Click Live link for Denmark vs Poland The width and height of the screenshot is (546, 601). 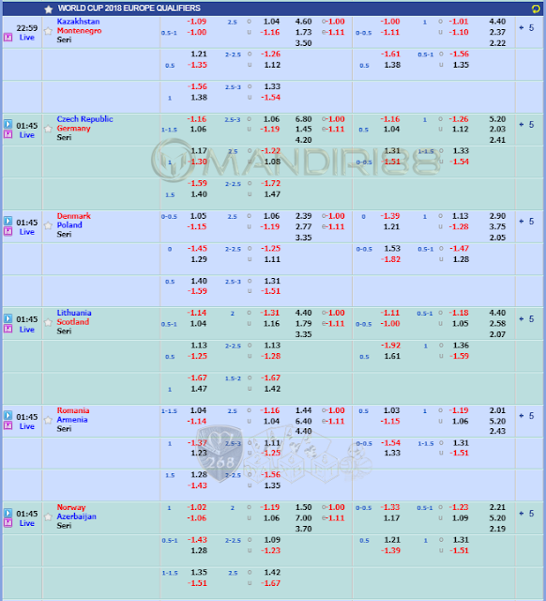pos(27,232)
